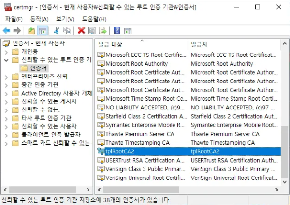
Task: Expand the 중간 인증 기관 node
Action: [6, 85]
